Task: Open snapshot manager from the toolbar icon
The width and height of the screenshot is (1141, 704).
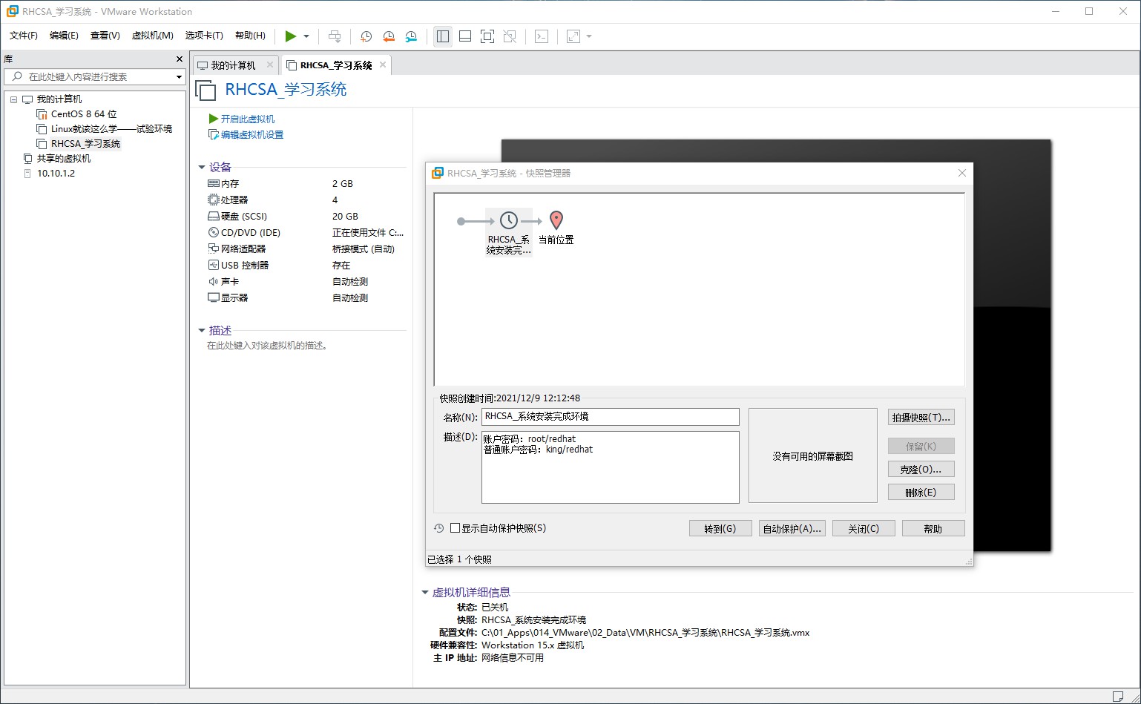Action: click(411, 36)
